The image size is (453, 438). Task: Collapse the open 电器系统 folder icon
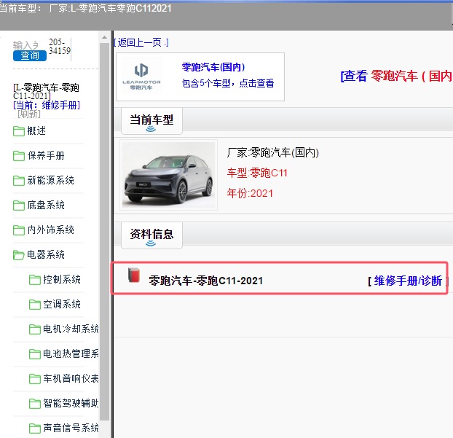click(x=19, y=255)
